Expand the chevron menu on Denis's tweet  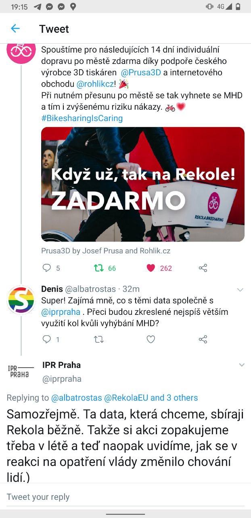coord(241,290)
